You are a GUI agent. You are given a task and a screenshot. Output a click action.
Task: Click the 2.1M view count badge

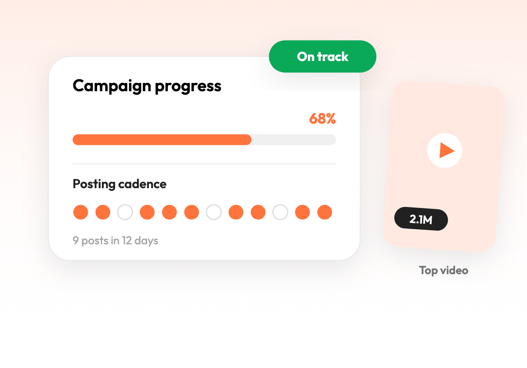click(421, 219)
